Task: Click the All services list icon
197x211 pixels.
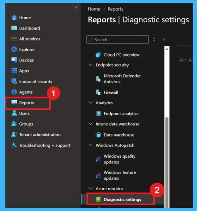Action: pyautogui.click(x=14, y=39)
